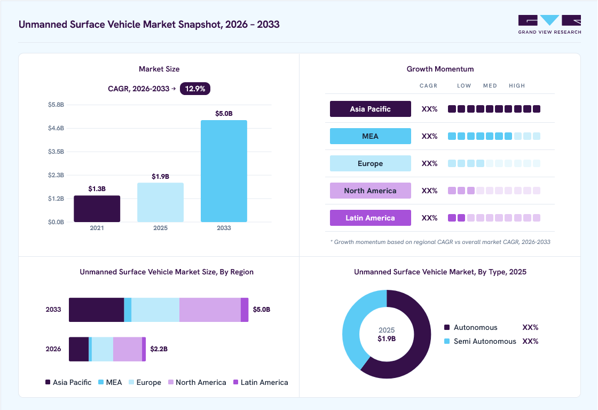Viewport: 598px width, 410px height.
Task: Click the Europe momentum indicator squares
Action: point(494,163)
